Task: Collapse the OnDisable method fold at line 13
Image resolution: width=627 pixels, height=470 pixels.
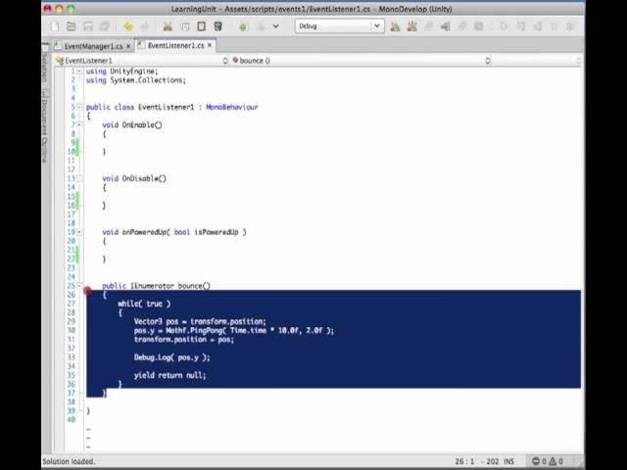Action: pos(79,178)
